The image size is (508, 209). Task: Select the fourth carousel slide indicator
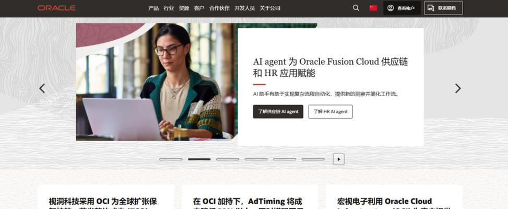(x=256, y=159)
